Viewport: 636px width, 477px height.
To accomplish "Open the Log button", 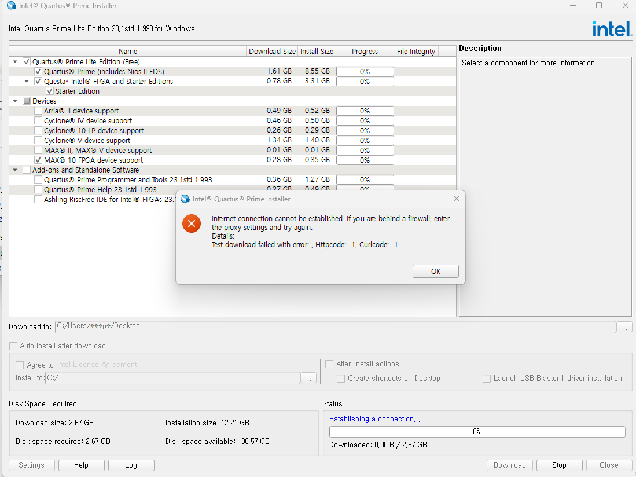I will pyautogui.click(x=131, y=465).
